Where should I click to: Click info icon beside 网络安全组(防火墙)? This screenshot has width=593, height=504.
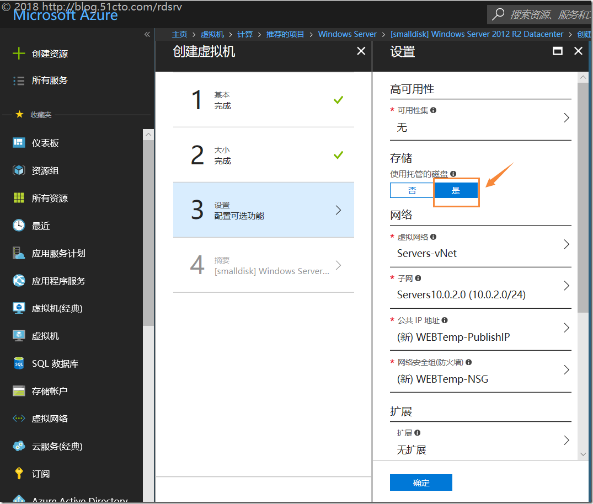[468, 362]
